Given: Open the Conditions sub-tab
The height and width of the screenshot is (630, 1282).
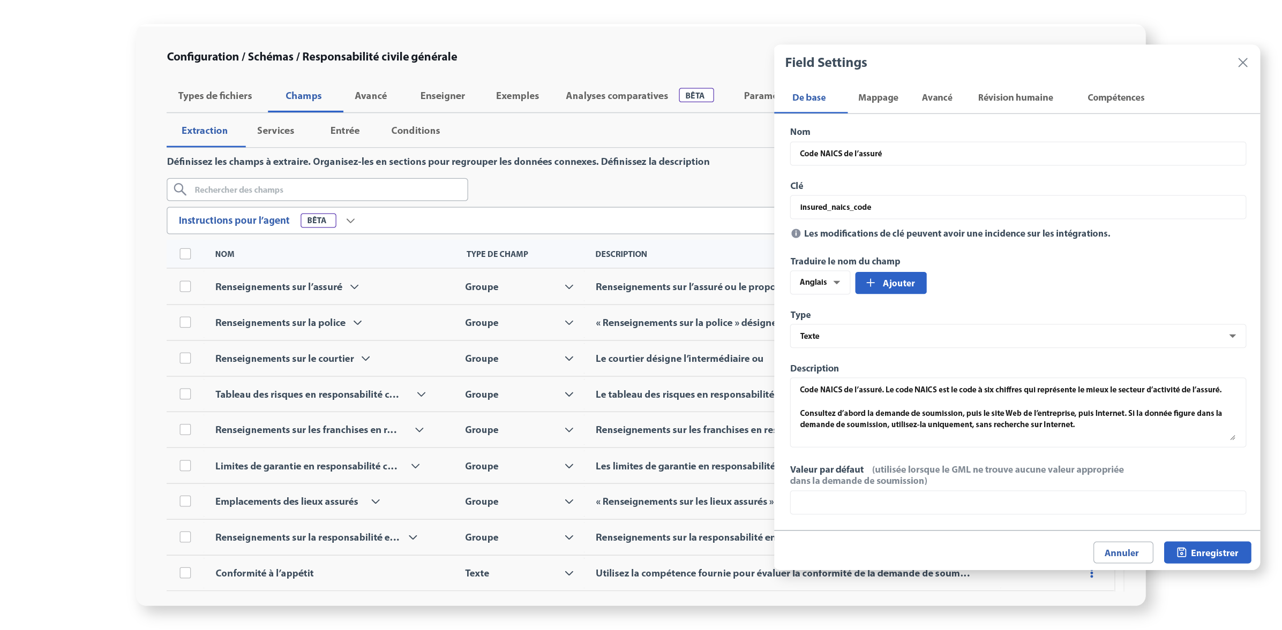Looking at the screenshot, I should coord(415,131).
